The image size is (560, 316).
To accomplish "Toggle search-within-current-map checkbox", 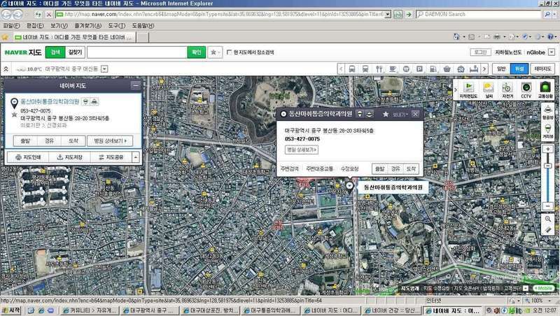I will pyautogui.click(x=230, y=52).
